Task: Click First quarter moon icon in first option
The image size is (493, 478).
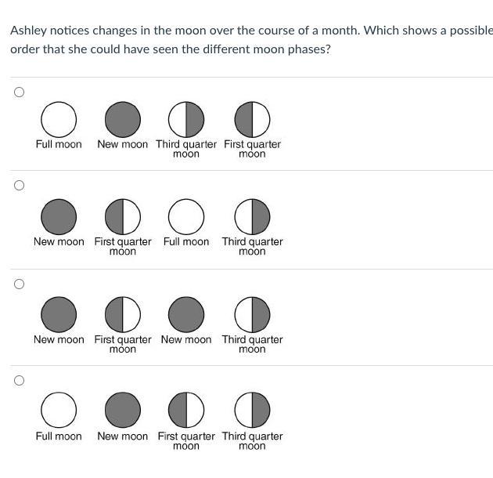Action: pyautogui.click(x=252, y=120)
